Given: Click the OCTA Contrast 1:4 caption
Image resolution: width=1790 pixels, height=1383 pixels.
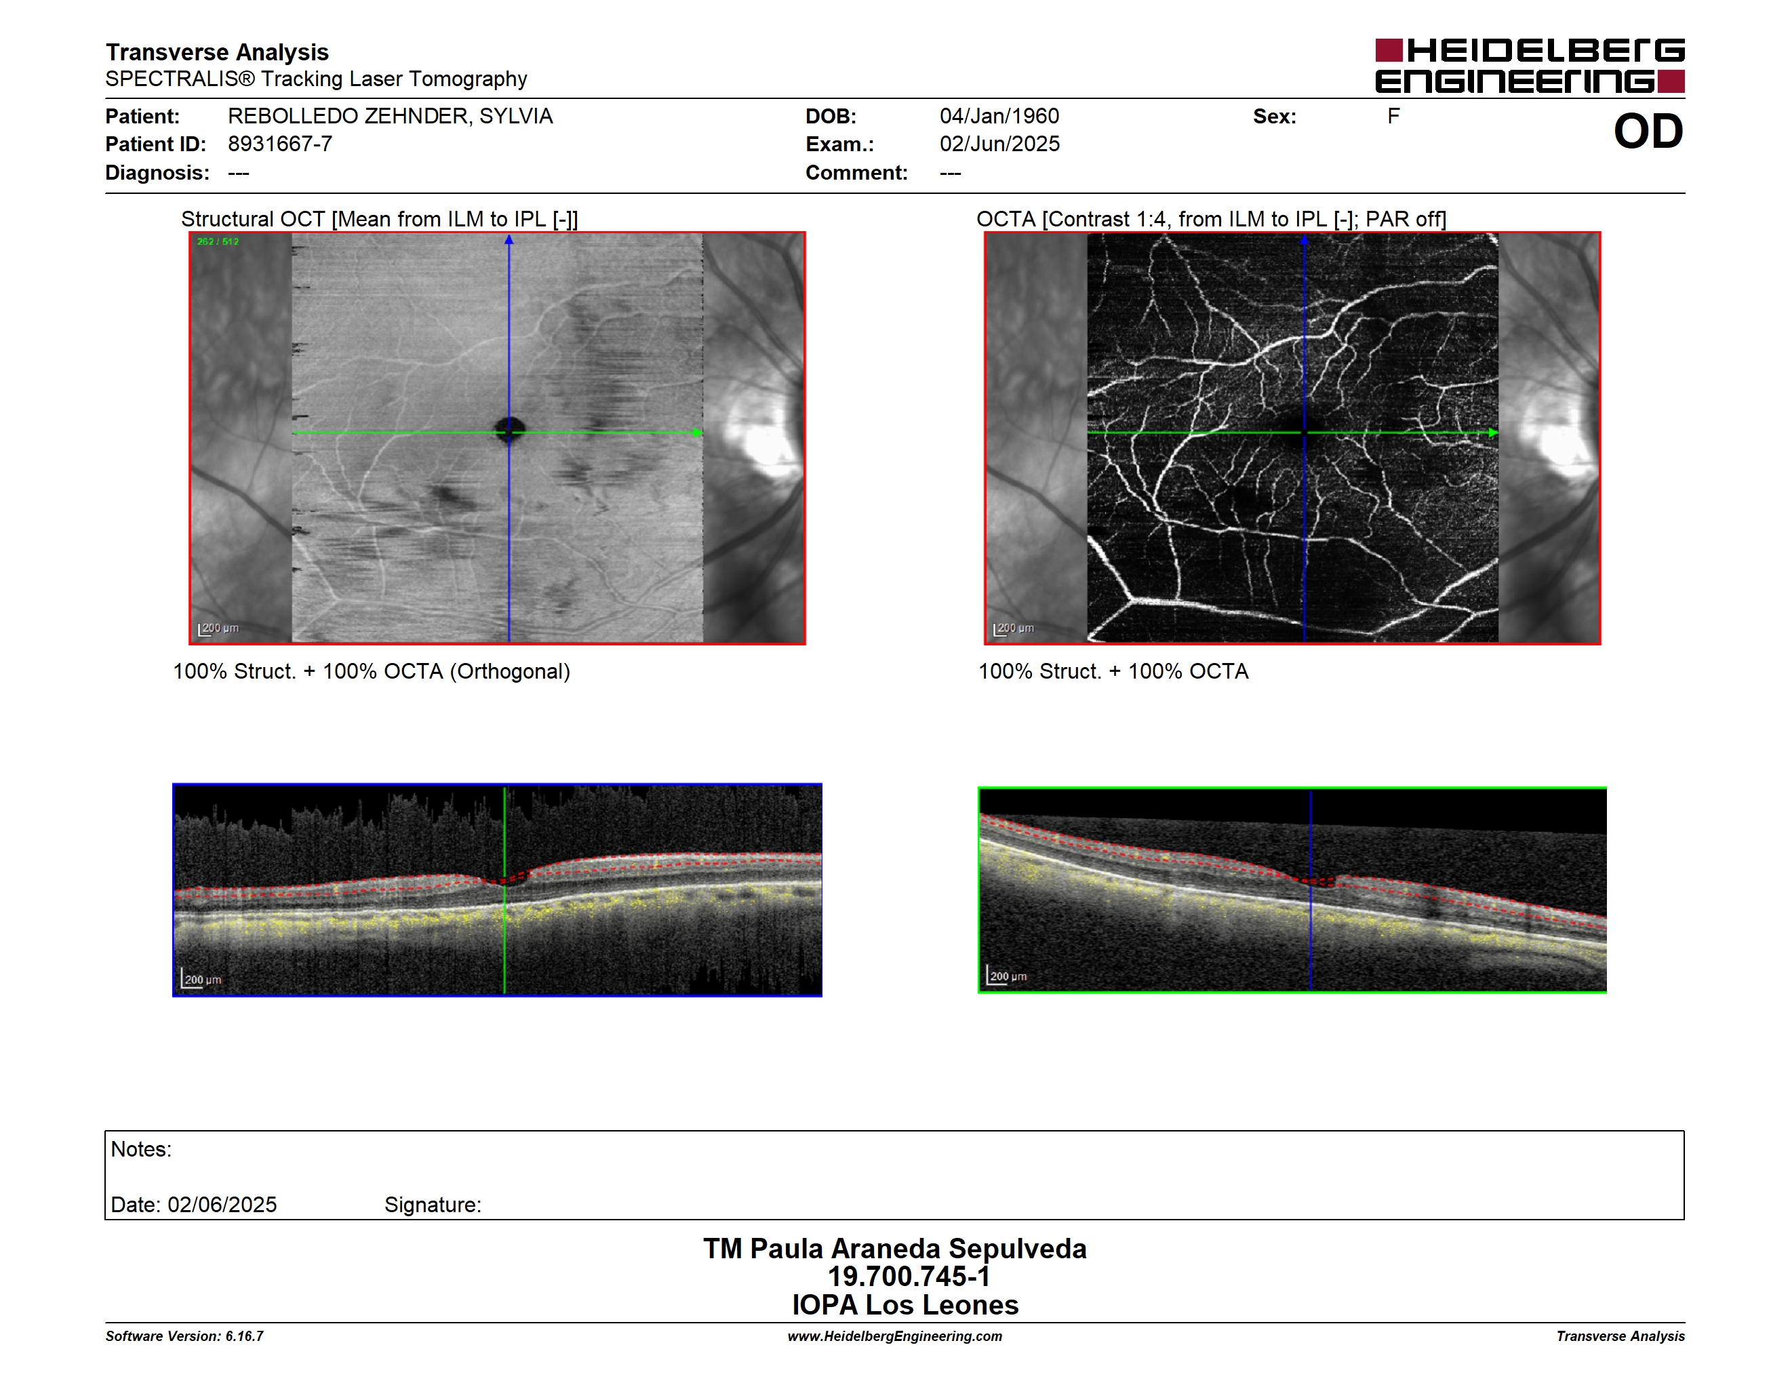Looking at the screenshot, I should point(1210,220).
